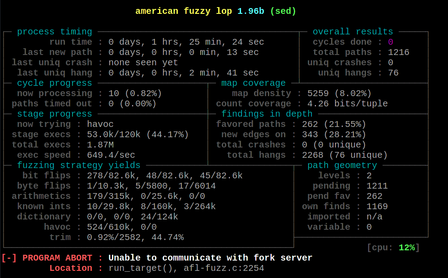Click exec speed value '649.4/sec'

(111, 155)
